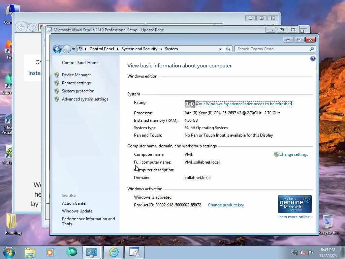Image resolution: width=345 pixels, height=259 pixels.
Task: Click the Action Center flag tray icon
Action: 311,252
